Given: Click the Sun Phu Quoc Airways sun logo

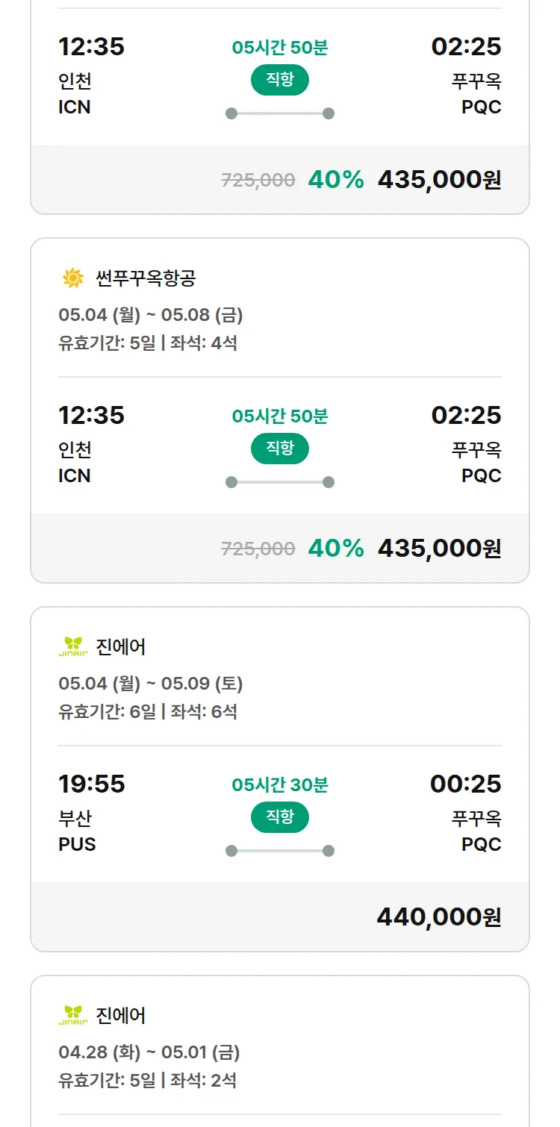Looking at the screenshot, I should click(x=73, y=278).
